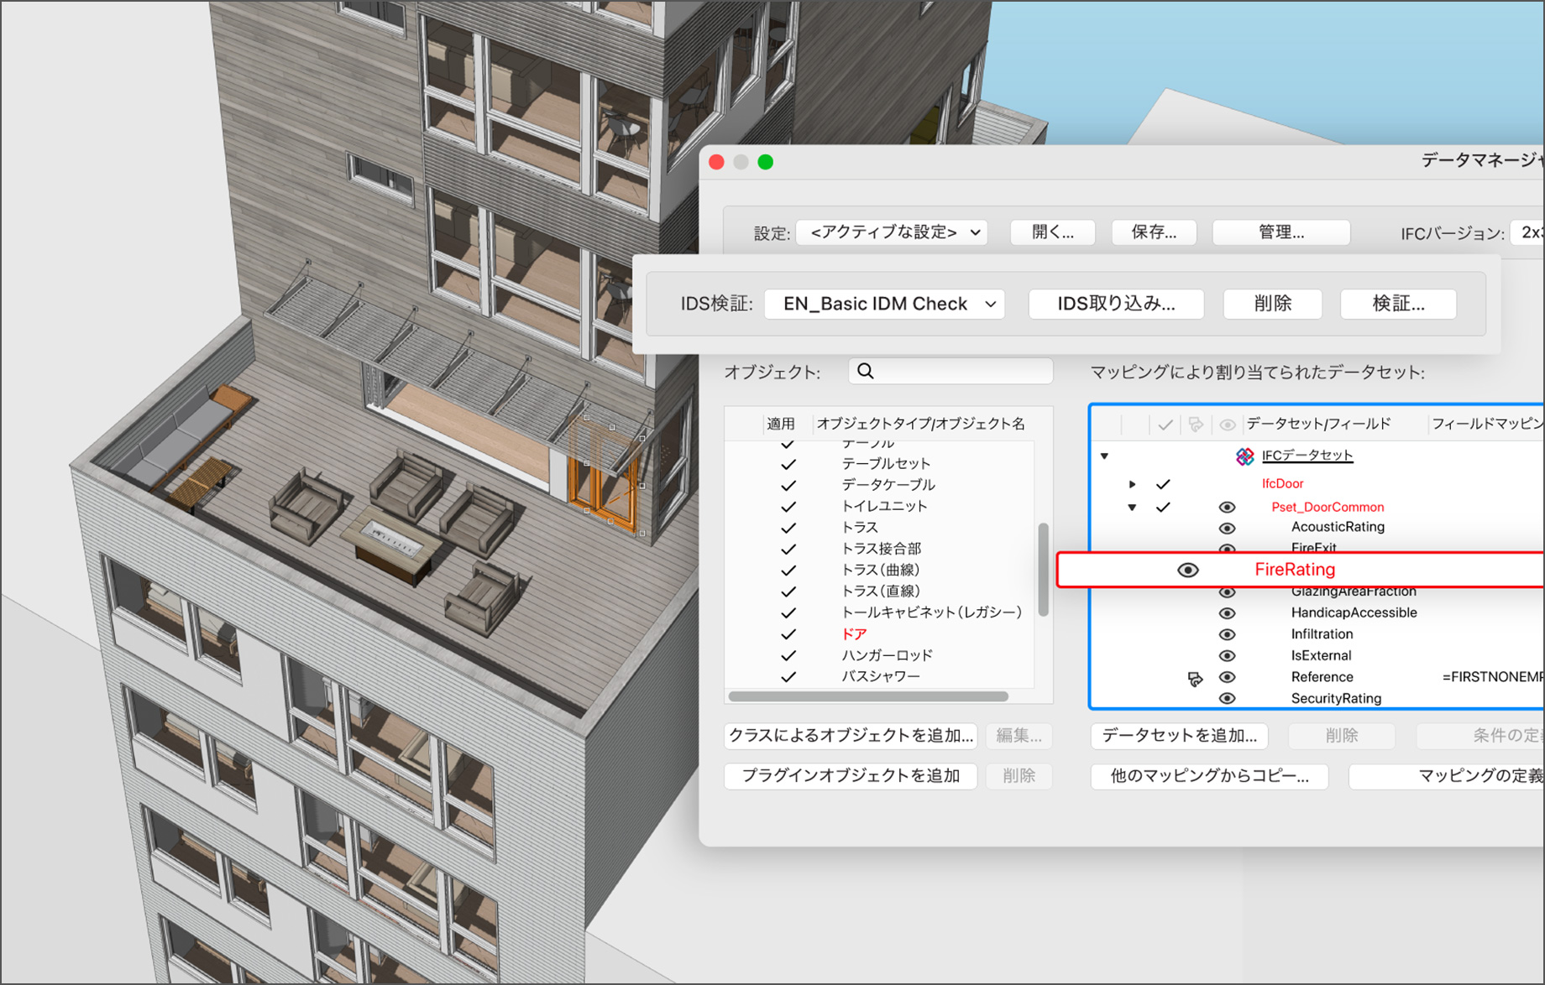Toggle apply checkmark for トイレユニット
The image size is (1545, 985).
click(x=788, y=507)
